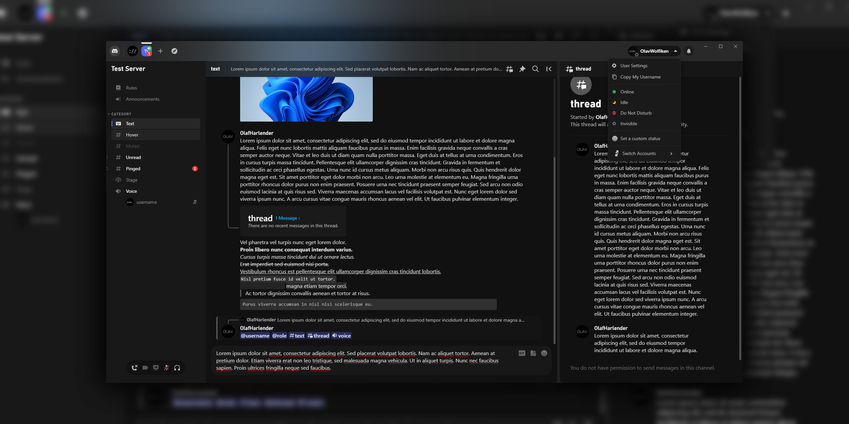Open the emoji picker in message box
849x424 pixels.
tap(544, 353)
